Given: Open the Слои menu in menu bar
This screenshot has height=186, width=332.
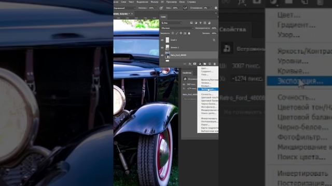Looking at the screenshot, I should tap(123, 2).
